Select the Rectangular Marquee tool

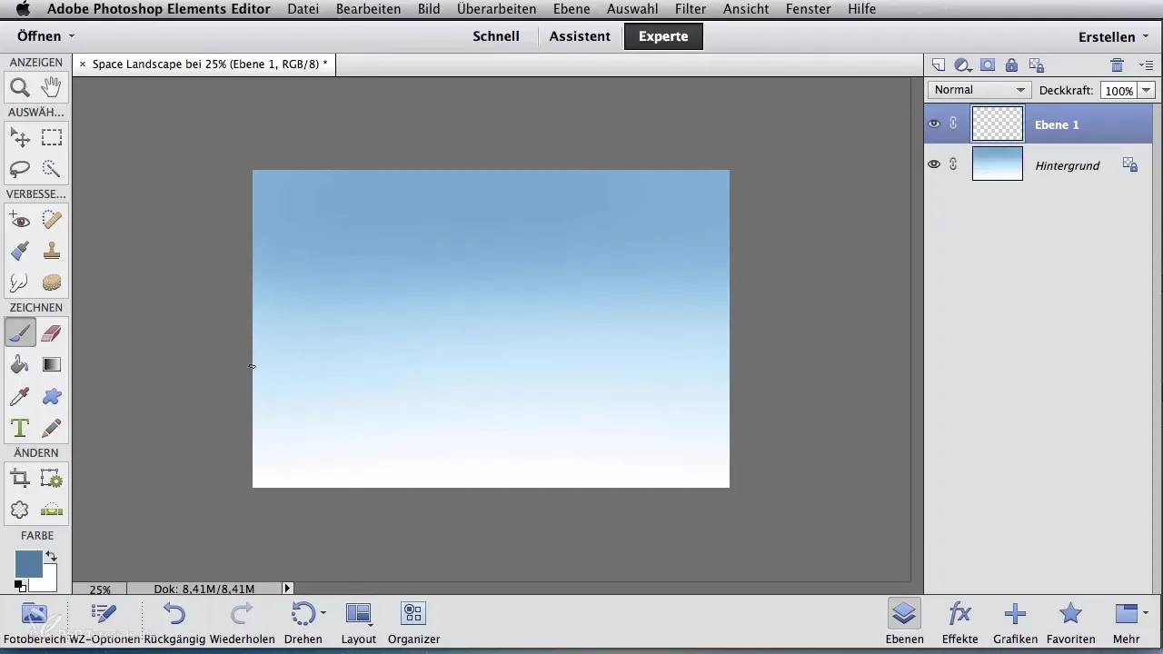[52, 138]
